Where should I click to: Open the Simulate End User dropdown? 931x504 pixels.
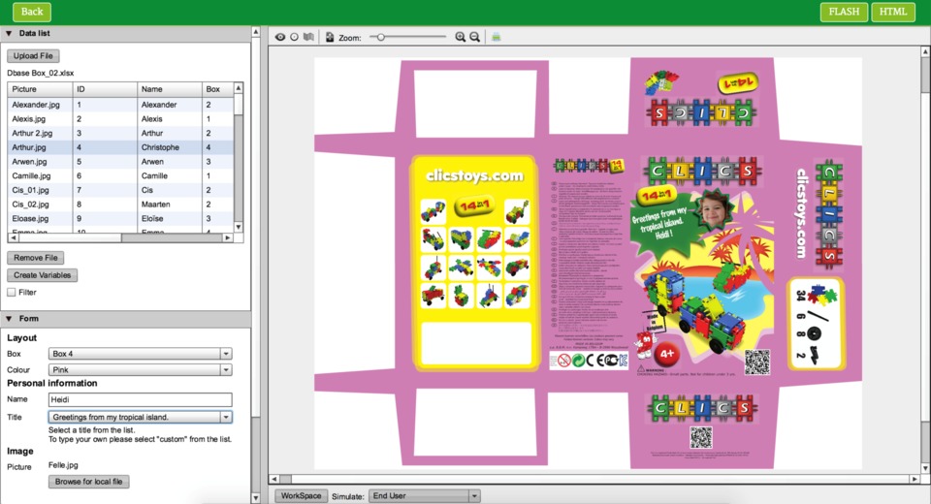tap(424, 495)
